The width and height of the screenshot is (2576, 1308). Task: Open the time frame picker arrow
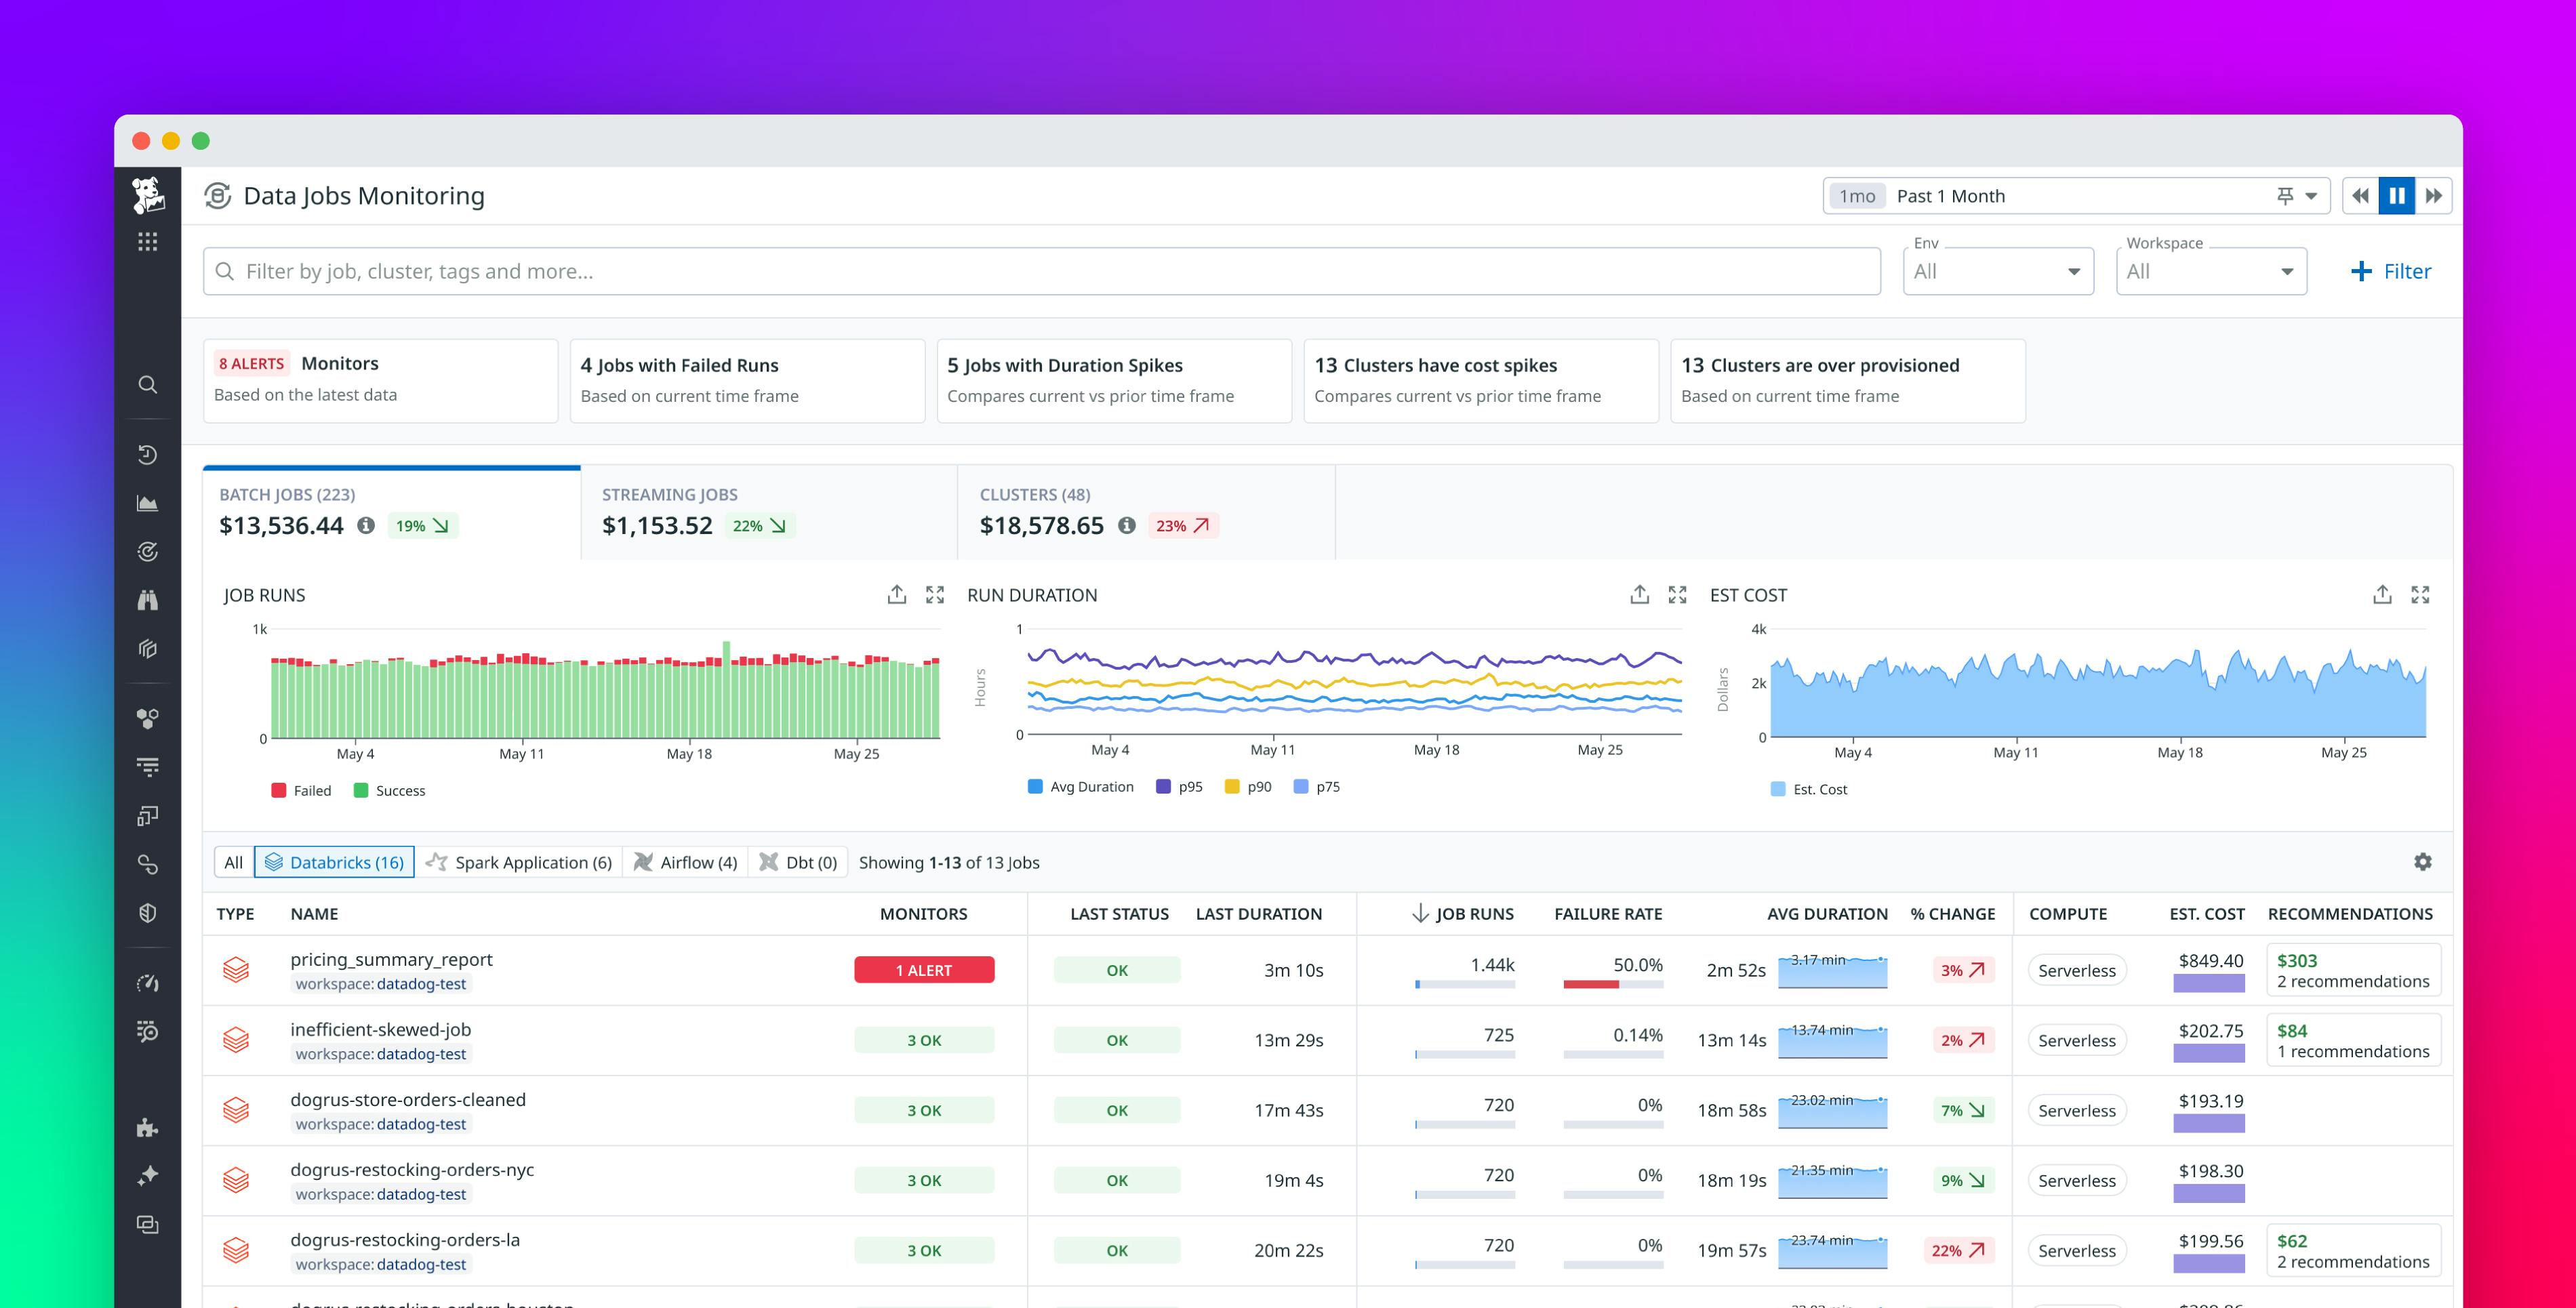tap(2310, 195)
